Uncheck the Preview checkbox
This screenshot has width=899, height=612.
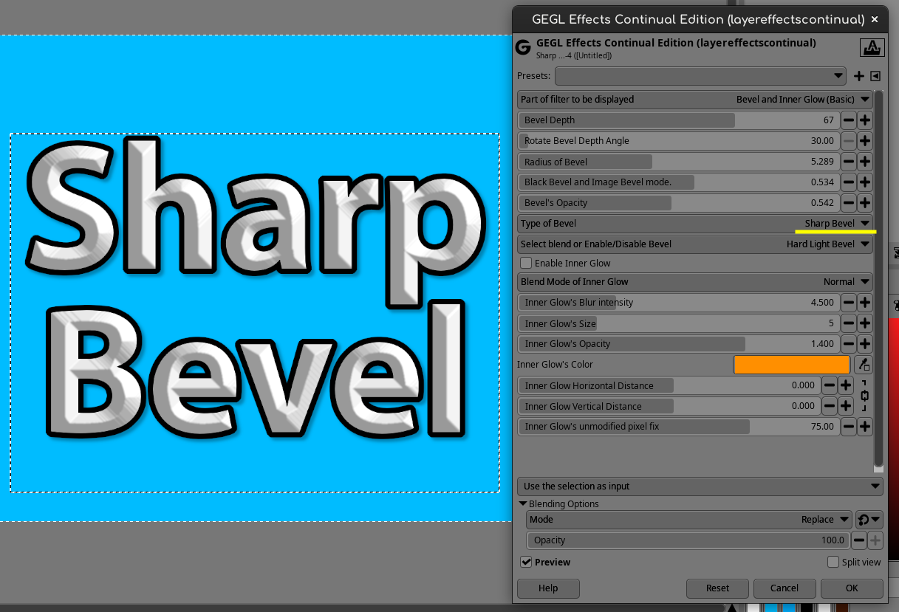pos(526,563)
